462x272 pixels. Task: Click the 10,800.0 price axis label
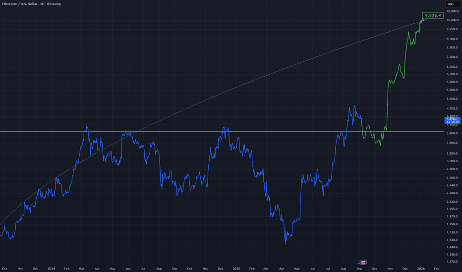point(453,11)
